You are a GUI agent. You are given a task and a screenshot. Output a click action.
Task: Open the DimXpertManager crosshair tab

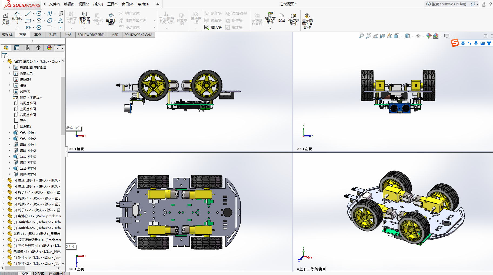[x=38, y=48]
